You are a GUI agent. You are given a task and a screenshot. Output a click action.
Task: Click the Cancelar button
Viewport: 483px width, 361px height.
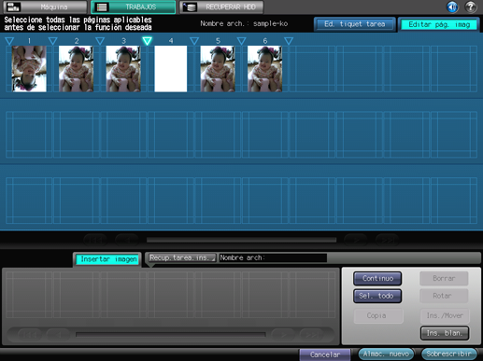325,354
